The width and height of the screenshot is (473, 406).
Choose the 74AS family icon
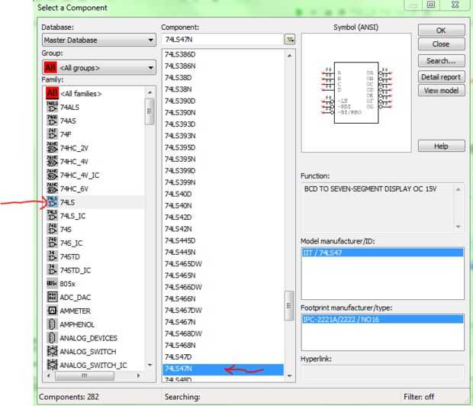click(52, 121)
